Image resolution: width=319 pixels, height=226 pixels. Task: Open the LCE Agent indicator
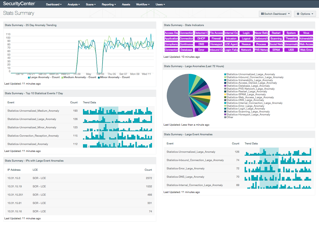[231, 44]
